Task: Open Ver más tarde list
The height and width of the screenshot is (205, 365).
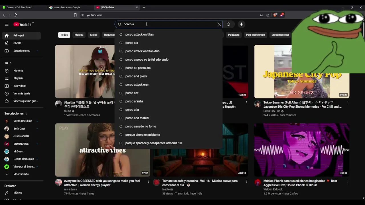Action: coord(22,93)
